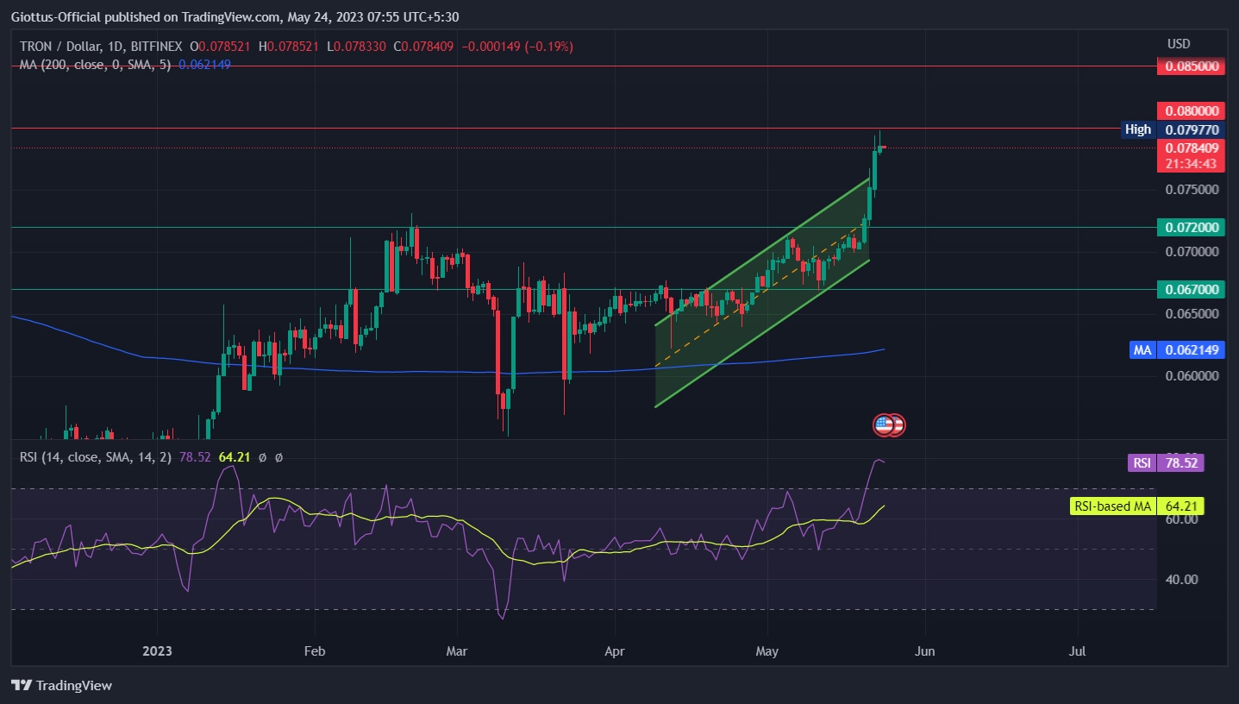This screenshot has width=1239, height=704.
Task: Open the USD currency selector on price axis
Action: pos(1178,44)
